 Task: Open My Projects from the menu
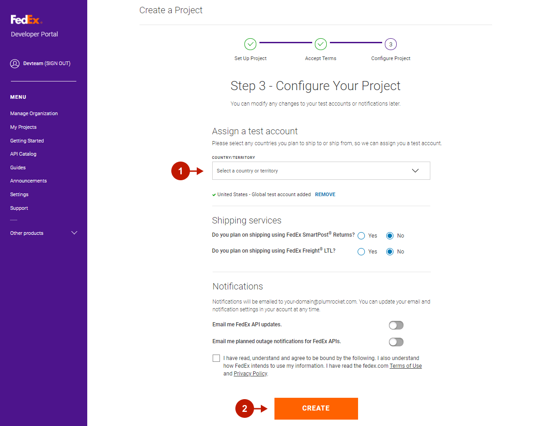(x=23, y=127)
